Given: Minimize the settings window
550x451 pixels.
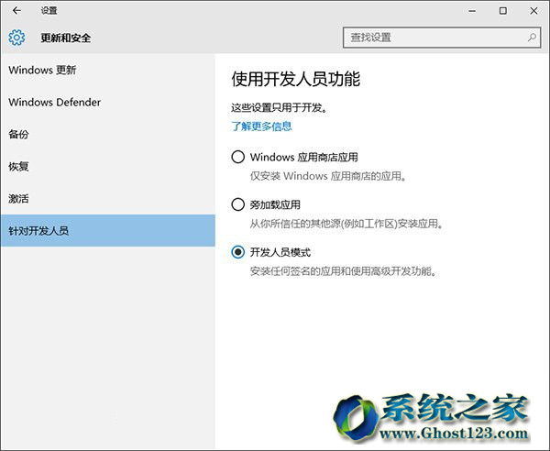Looking at the screenshot, I should pyautogui.click(x=472, y=11).
